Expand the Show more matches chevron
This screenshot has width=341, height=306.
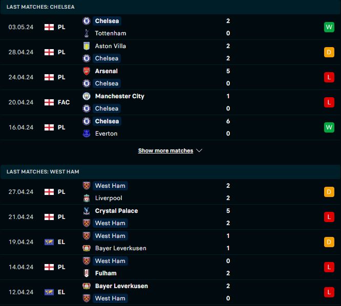point(199,150)
